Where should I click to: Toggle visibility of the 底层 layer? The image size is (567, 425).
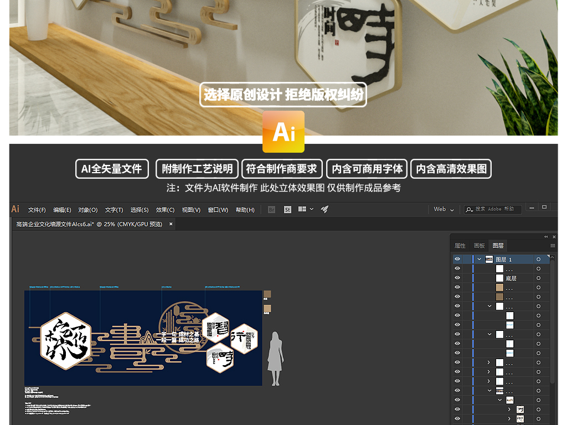(457, 278)
